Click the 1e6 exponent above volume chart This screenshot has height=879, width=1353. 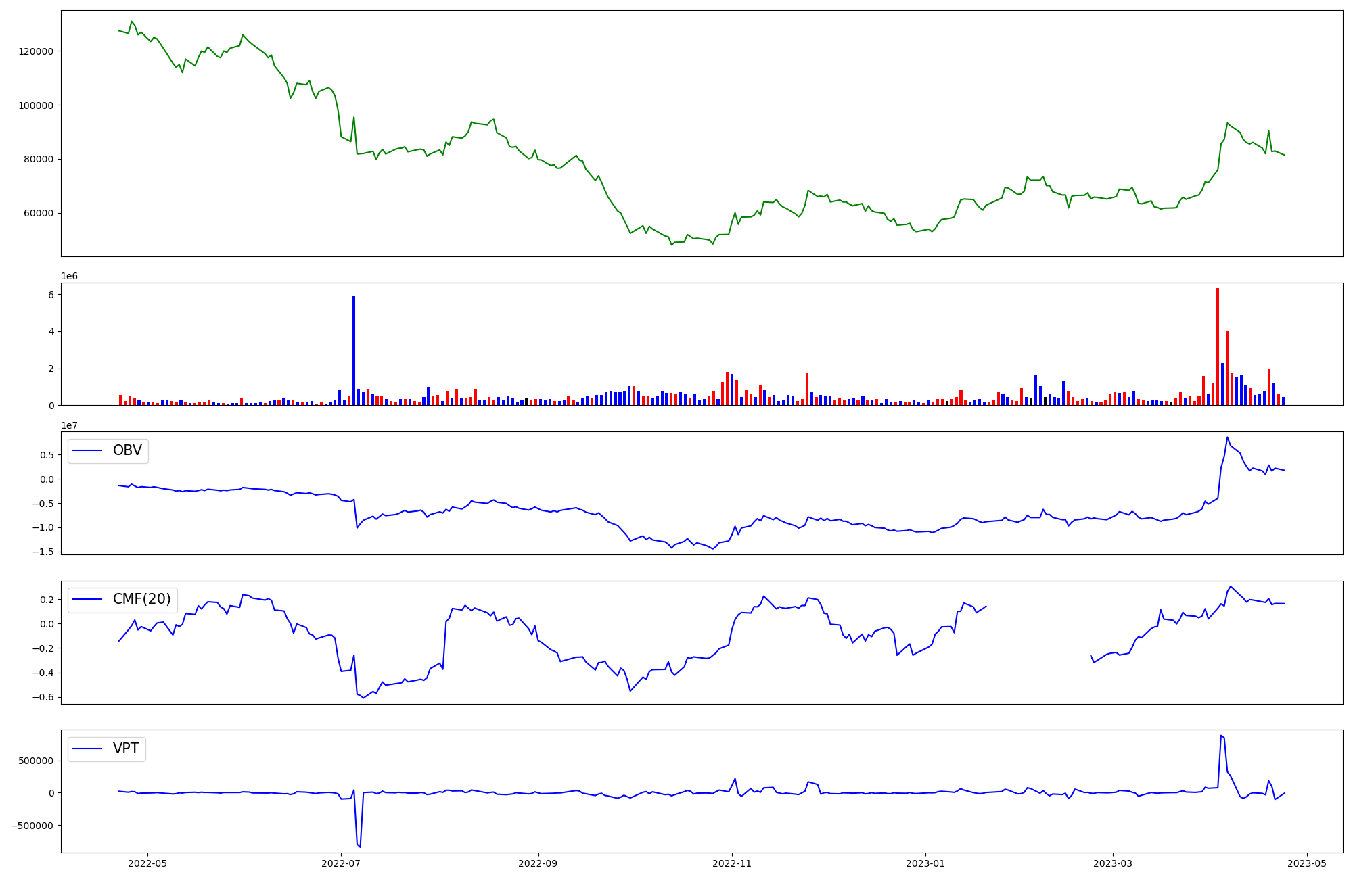(69, 277)
